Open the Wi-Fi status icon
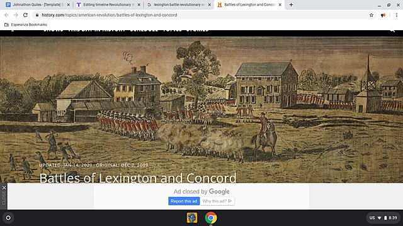The image size is (403, 226). coord(379,218)
